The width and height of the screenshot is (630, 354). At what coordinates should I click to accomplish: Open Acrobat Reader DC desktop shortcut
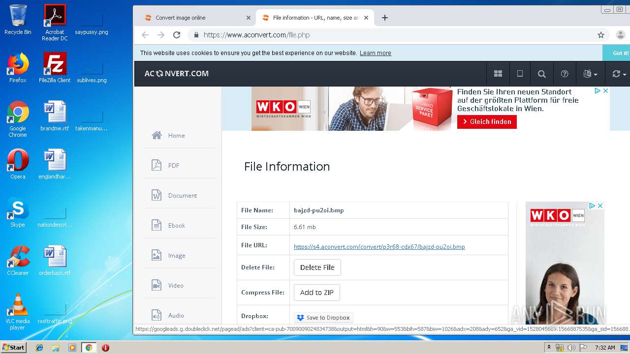coord(55,23)
